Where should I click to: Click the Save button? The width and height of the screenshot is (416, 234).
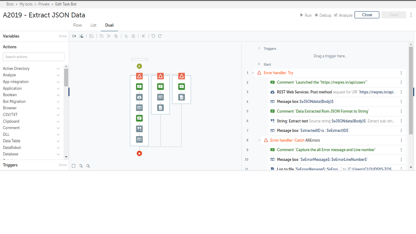(x=394, y=15)
